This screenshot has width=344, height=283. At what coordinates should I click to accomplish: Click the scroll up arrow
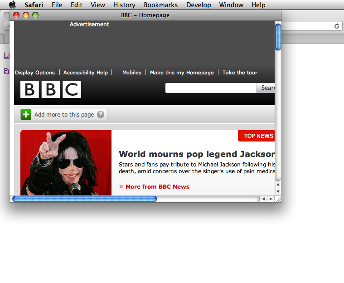coord(278,185)
